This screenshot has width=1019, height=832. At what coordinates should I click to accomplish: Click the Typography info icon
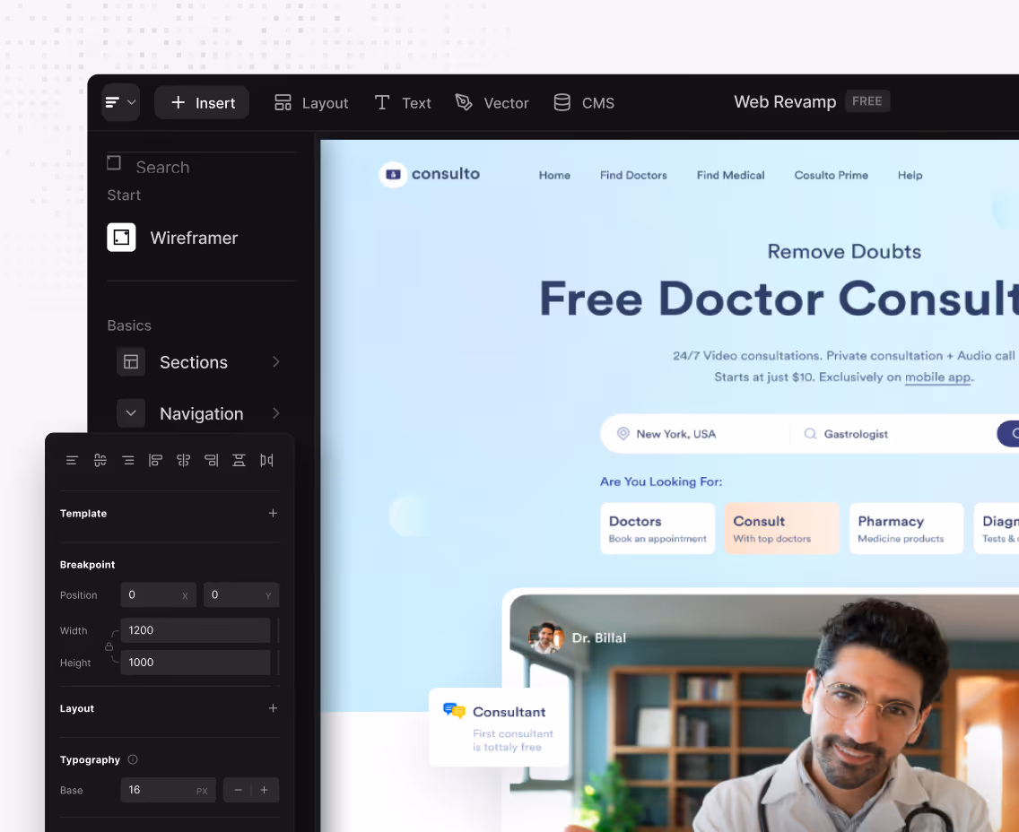(133, 759)
